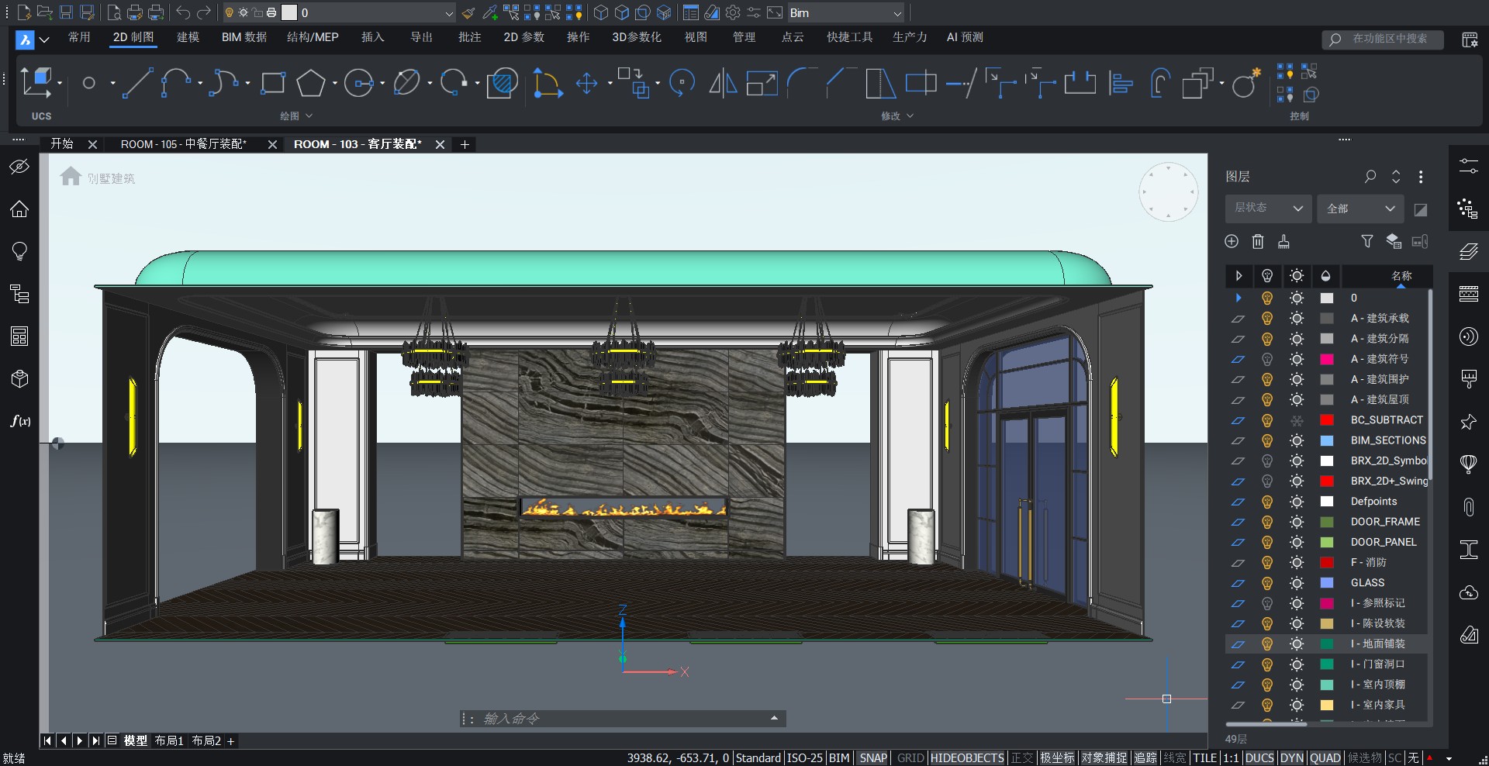Viewport: 1489px width, 766px height.
Task: Open the 常用 ribbon tab
Action: (x=80, y=37)
